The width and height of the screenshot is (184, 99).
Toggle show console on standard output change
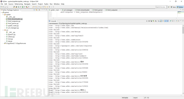coord(165,21)
